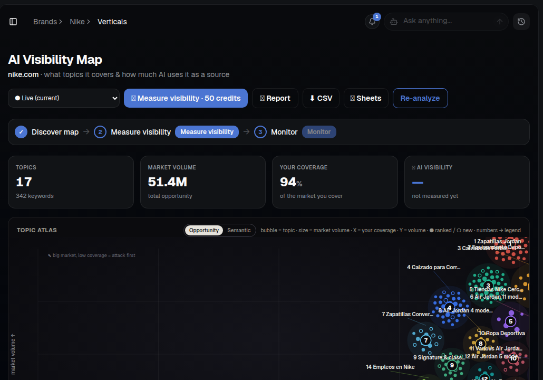Click the Your Coverage 94% value
Image resolution: width=543 pixels, height=380 pixels.
click(x=291, y=182)
